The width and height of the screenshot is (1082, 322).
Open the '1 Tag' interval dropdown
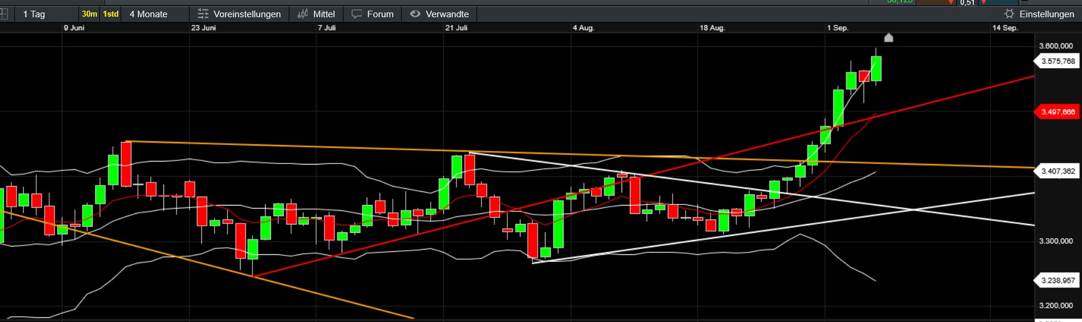(x=47, y=14)
